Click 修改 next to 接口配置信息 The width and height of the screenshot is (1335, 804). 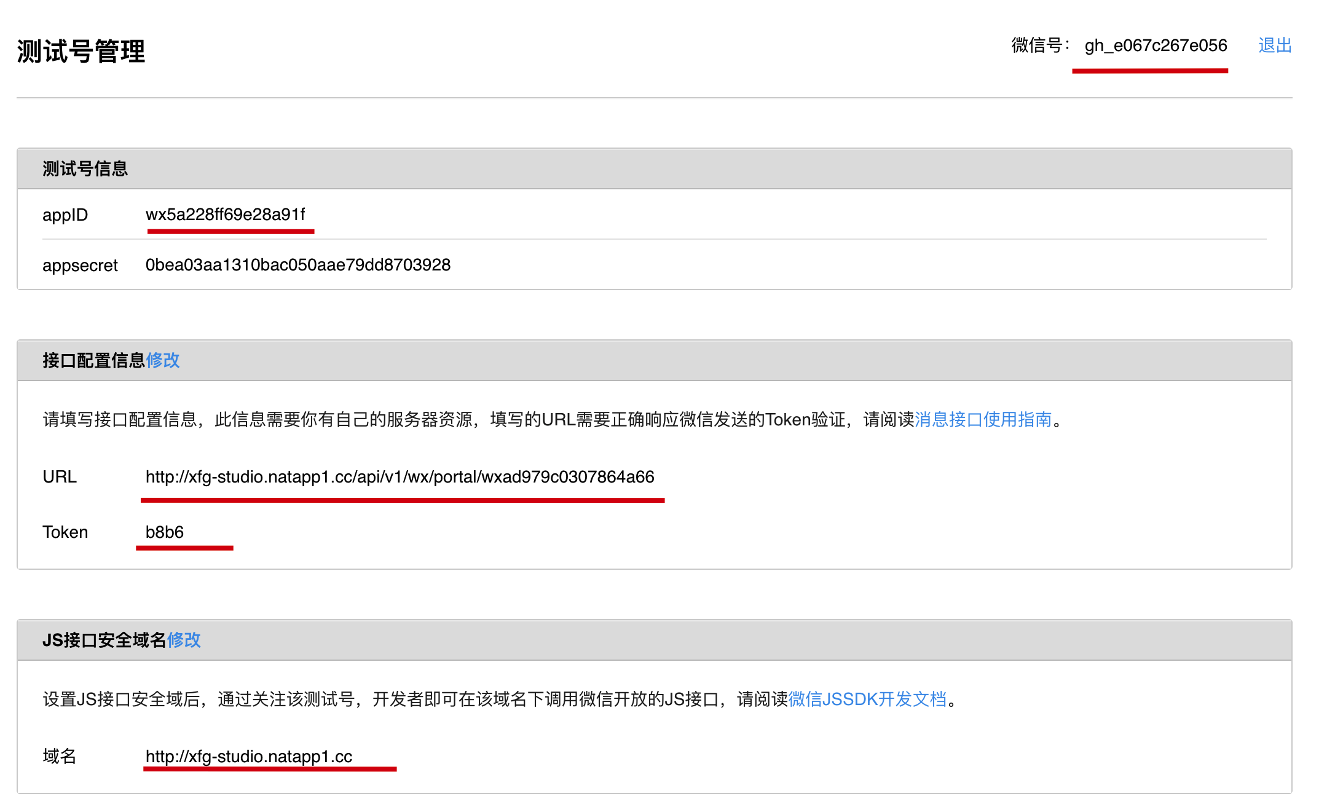[163, 360]
